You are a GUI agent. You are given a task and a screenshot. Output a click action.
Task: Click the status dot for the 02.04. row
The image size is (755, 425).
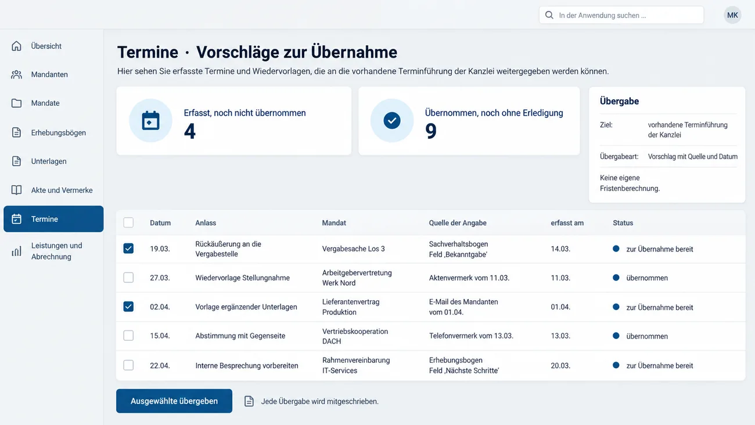pyautogui.click(x=616, y=307)
